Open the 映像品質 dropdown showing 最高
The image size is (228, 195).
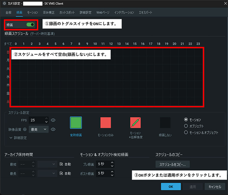point(39,129)
